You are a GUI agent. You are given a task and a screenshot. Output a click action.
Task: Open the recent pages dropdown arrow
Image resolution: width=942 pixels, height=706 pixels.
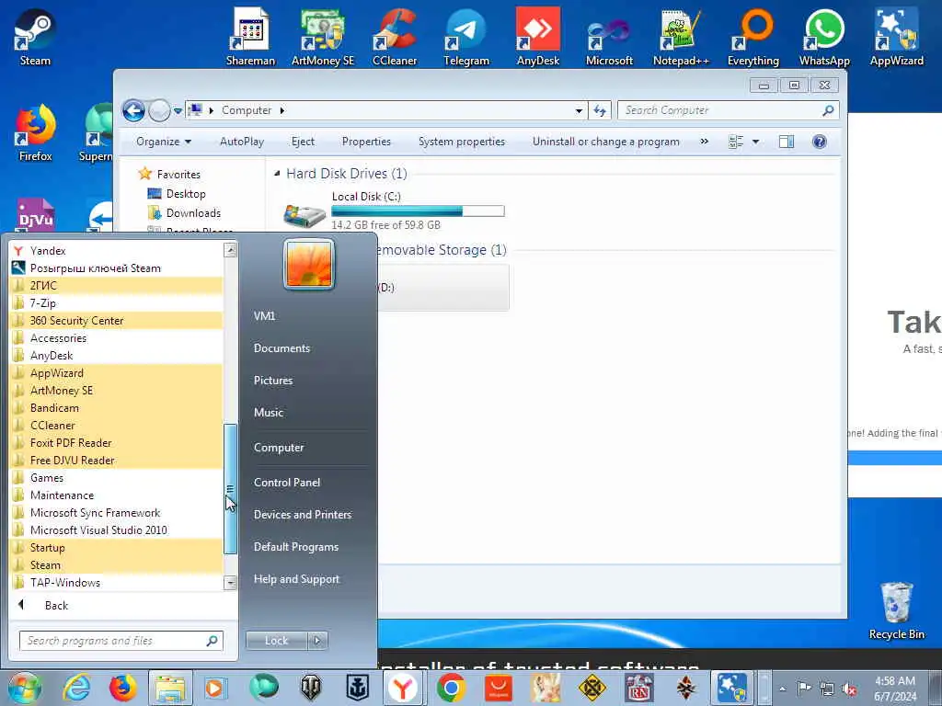178,111
